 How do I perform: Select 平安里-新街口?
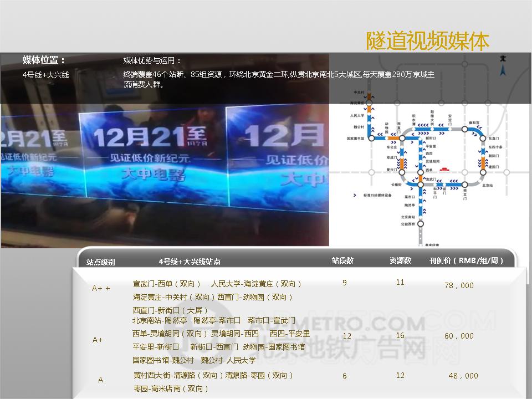click(x=156, y=347)
